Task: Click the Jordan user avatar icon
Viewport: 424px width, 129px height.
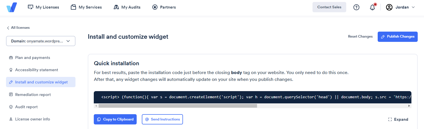Action: [x=389, y=7]
